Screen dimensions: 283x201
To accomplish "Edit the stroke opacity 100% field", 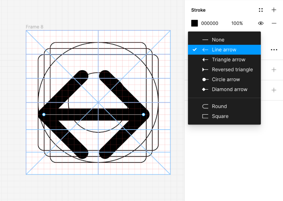I will [237, 23].
